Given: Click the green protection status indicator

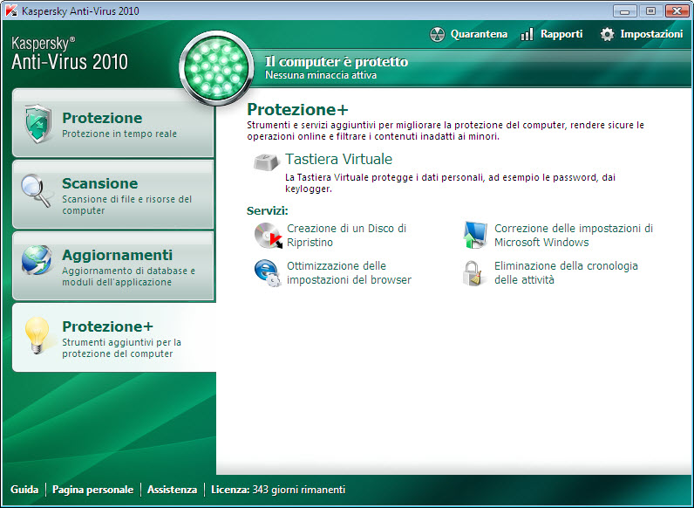Looking at the screenshot, I should 216,68.
